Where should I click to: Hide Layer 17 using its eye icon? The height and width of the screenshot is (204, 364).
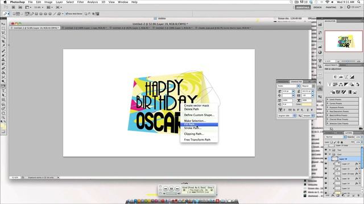pyautogui.click(x=326, y=164)
